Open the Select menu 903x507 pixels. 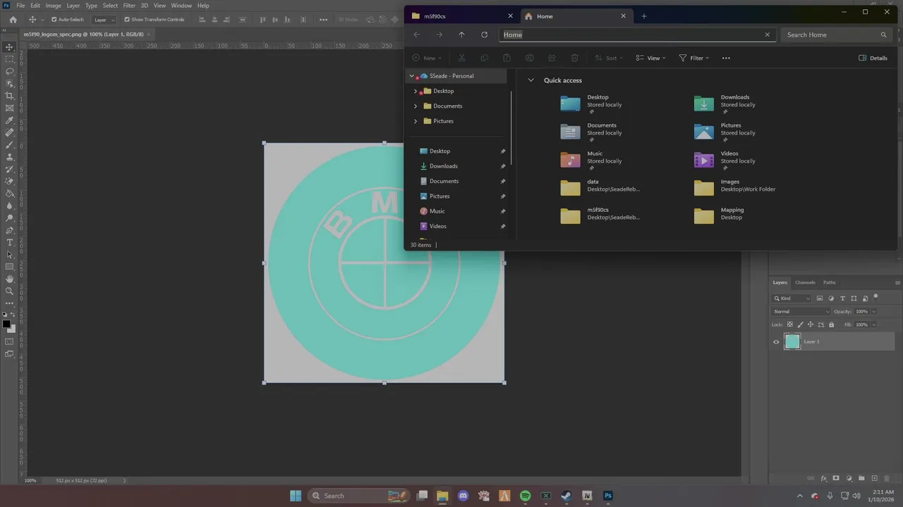[110, 6]
